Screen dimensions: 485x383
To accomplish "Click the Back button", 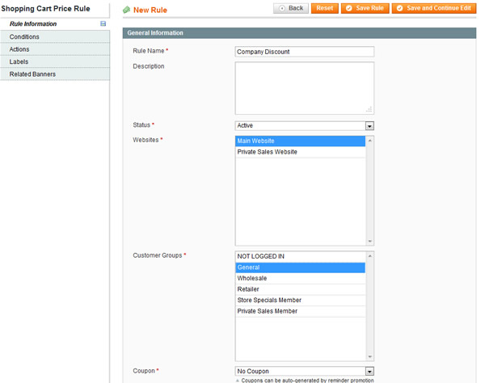I will pos(291,8).
